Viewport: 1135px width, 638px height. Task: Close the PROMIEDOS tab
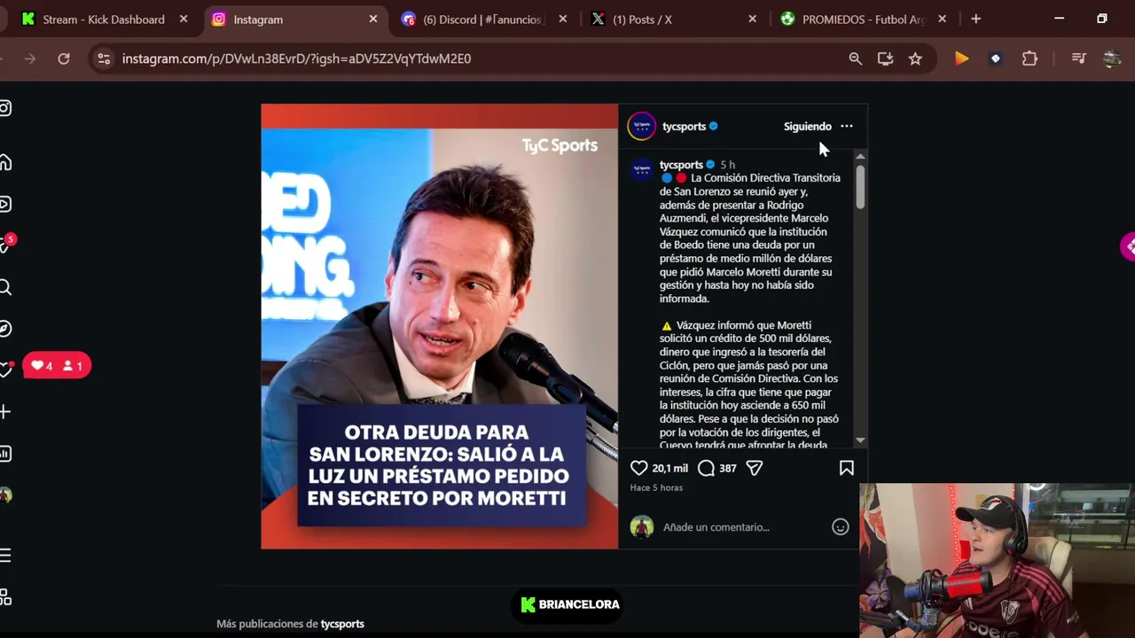[942, 19]
